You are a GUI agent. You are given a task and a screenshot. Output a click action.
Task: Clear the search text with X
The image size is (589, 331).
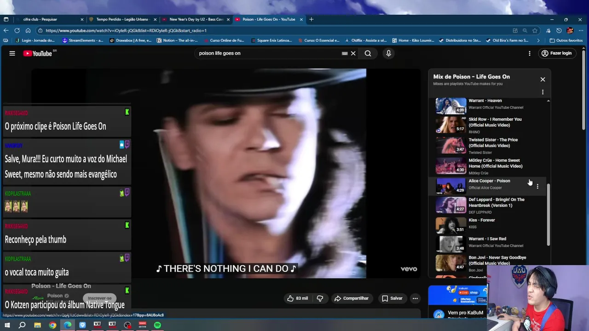coord(353,53)
